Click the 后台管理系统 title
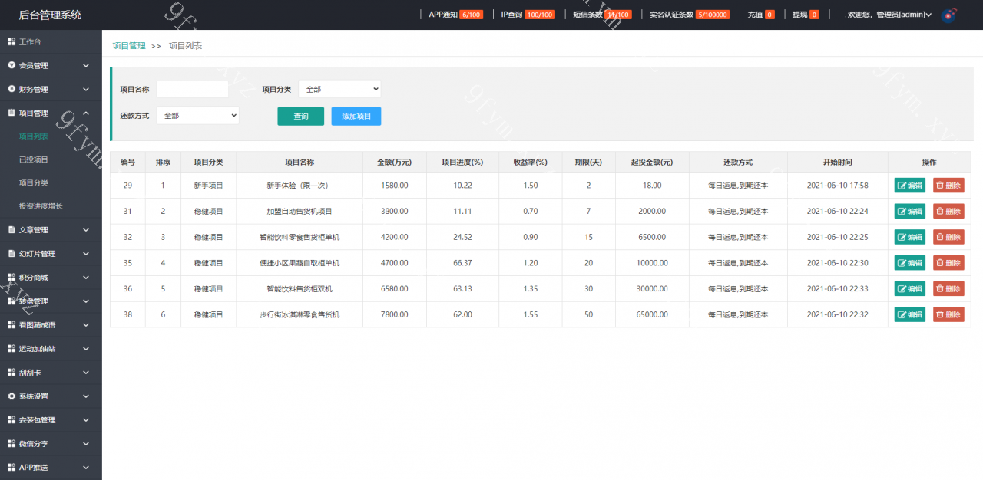The width and height of the screenshot is (983, 480). pos(50,15)
